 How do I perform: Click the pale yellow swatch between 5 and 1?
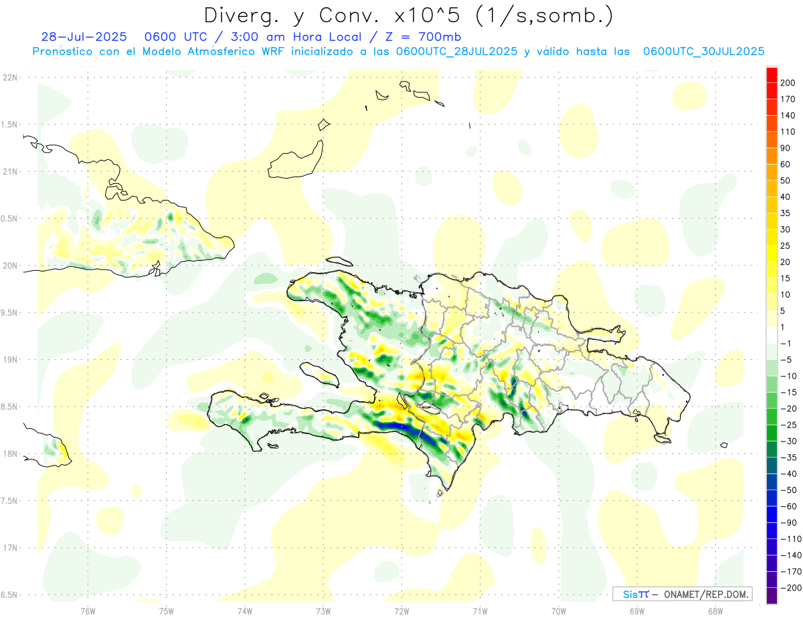pos(772,318)
